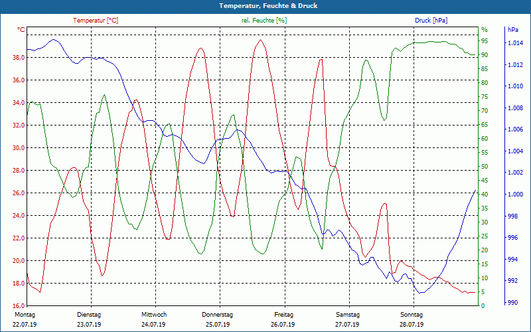Click the 992 pressure axis value
Image resolution: width=531 pixels, height=332 pixels.
[513, 281]
